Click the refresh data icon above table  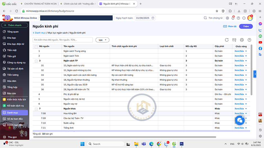pyautogui.click(x=227, y=40)
